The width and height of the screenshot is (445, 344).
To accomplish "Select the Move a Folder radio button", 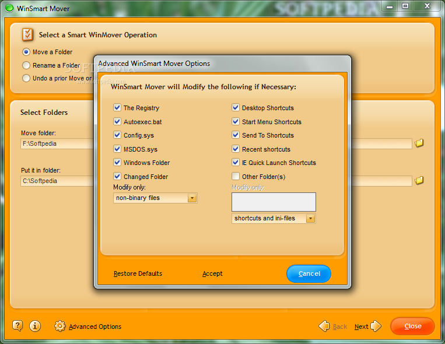I will tap(26, 52).
